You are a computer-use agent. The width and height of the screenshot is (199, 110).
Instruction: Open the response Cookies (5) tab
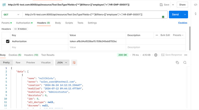15,55
